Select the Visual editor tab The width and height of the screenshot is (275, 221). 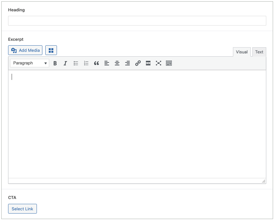[x=242, y=52]
